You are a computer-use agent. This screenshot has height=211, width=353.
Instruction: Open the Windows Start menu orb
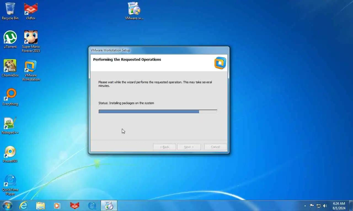click(x=7, y=206)
